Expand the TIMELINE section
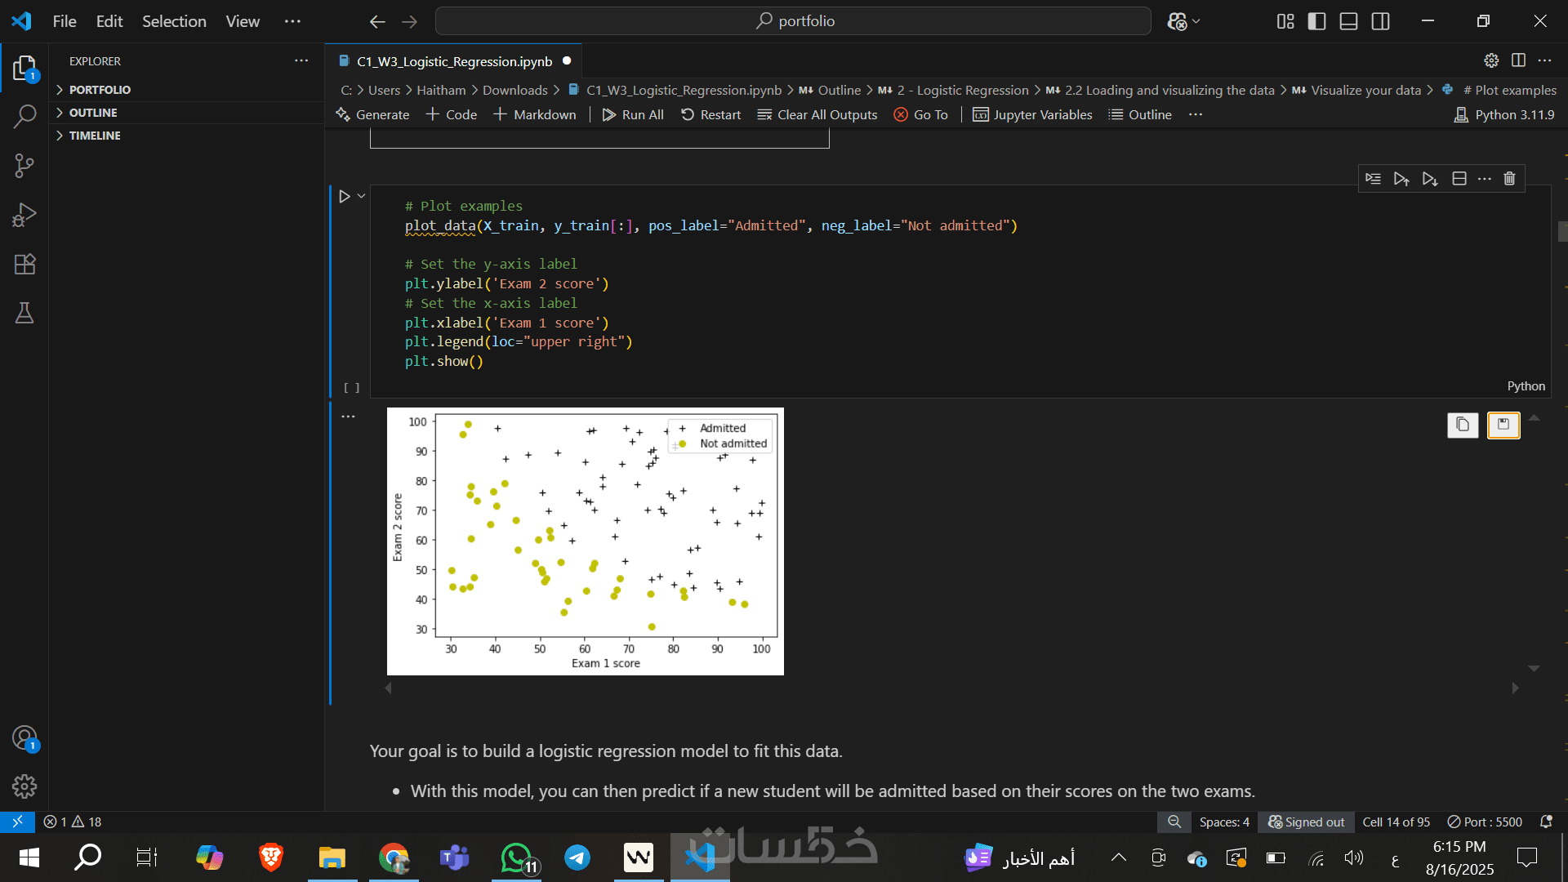 pos(95,136)
